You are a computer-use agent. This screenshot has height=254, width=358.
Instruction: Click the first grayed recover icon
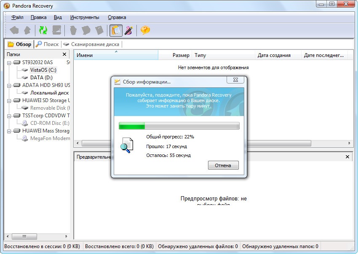(73, 30)
